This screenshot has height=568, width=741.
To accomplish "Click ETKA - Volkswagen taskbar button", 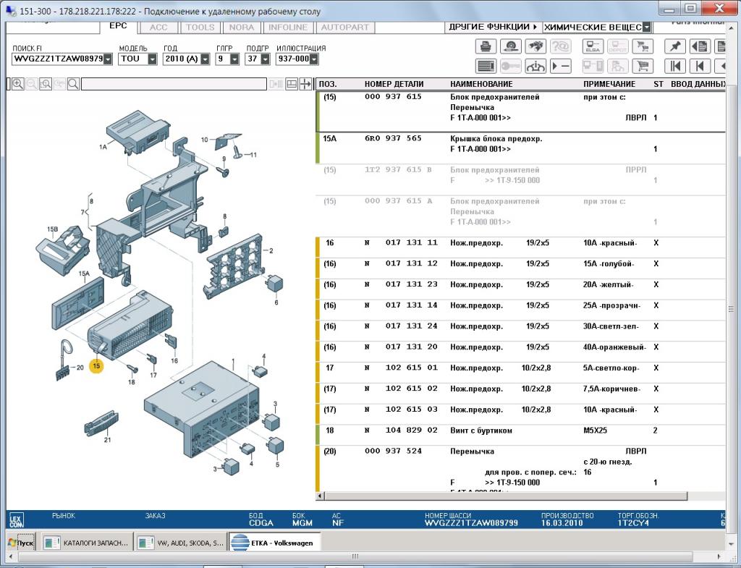I will tap(274, 543).
